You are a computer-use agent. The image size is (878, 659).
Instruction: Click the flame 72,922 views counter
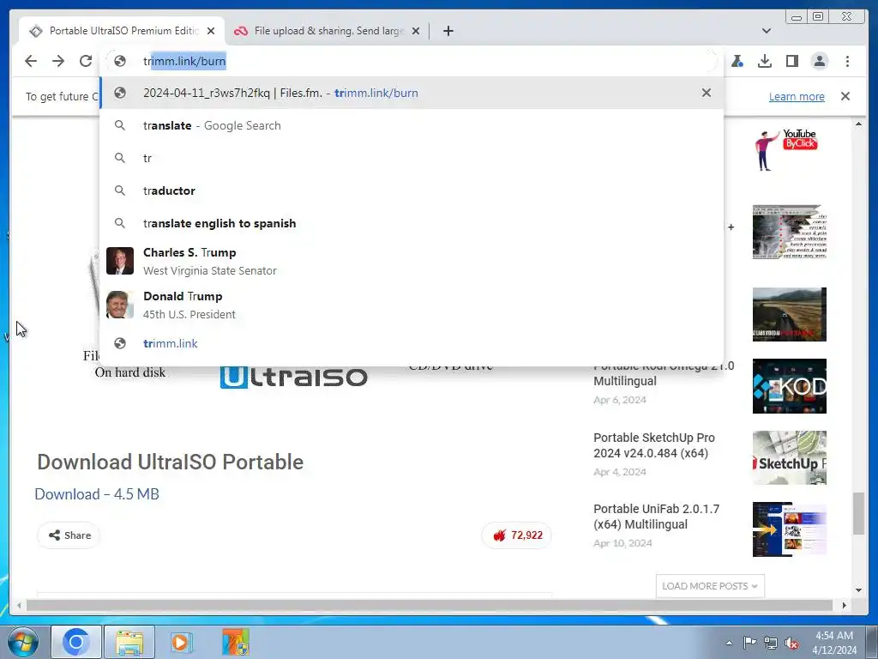pyautogui.click(x=517, y=535)
